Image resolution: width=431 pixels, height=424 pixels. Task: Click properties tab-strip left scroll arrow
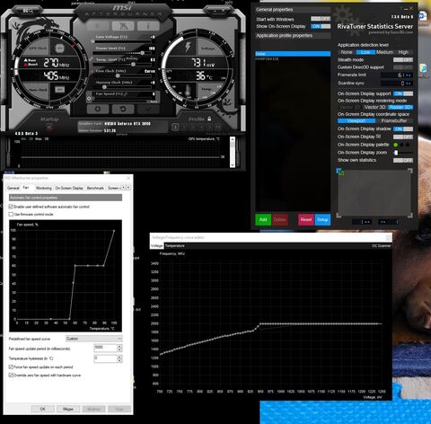(x=124, y=188)
